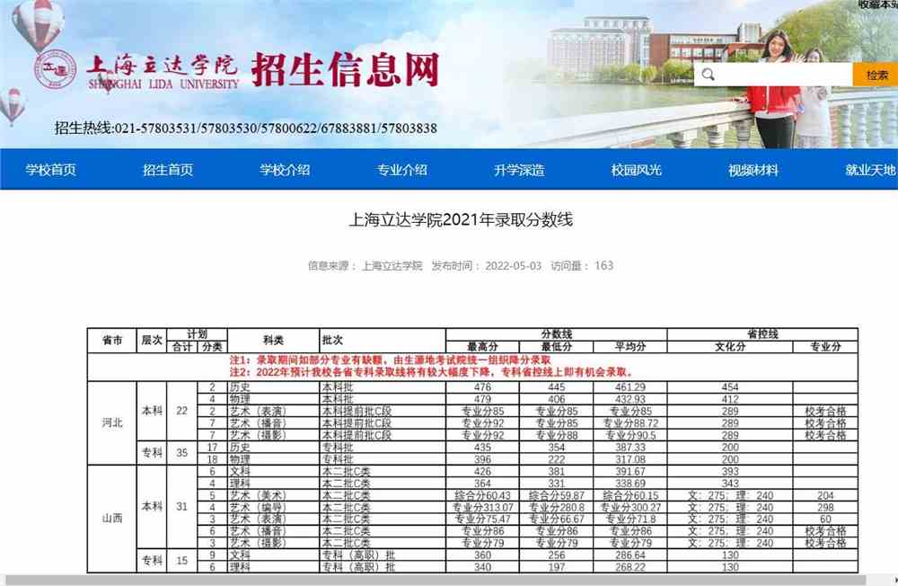Viewport: 898px width, 586px height.
Task: Click the 综合分60.43 highest score cell
Action: [x=483, y=495]
